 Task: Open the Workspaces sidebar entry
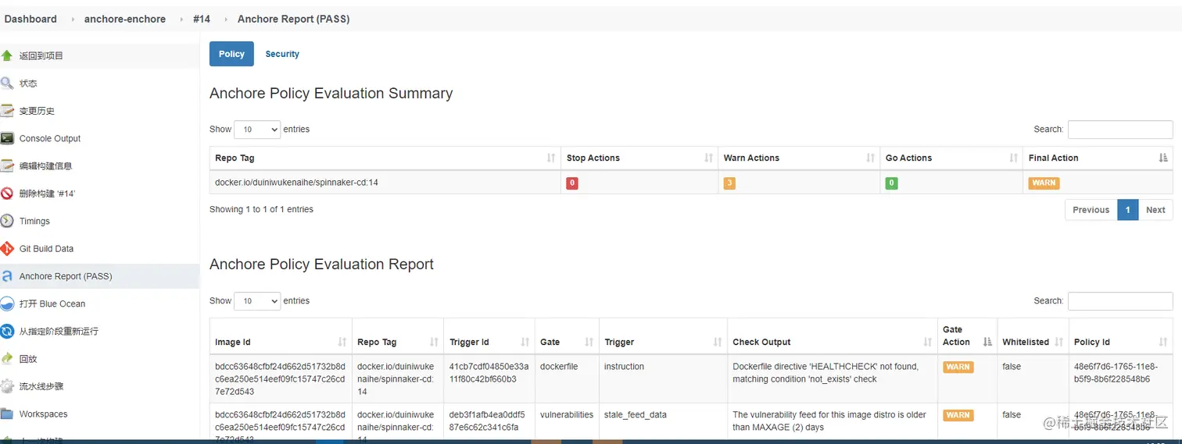tap(44, 414)
